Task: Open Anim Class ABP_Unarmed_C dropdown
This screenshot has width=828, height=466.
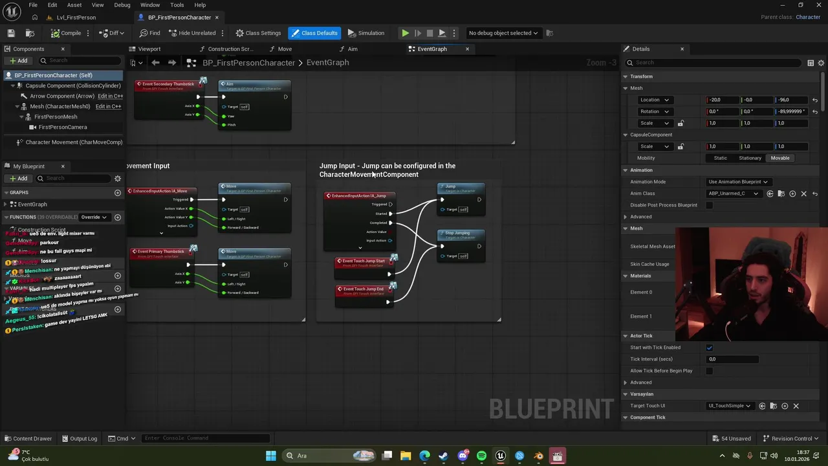Action: click(x=734, y=194)
